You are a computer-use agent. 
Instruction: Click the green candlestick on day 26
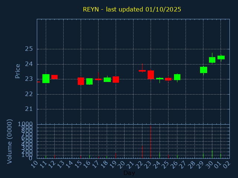tap(177, 77)
